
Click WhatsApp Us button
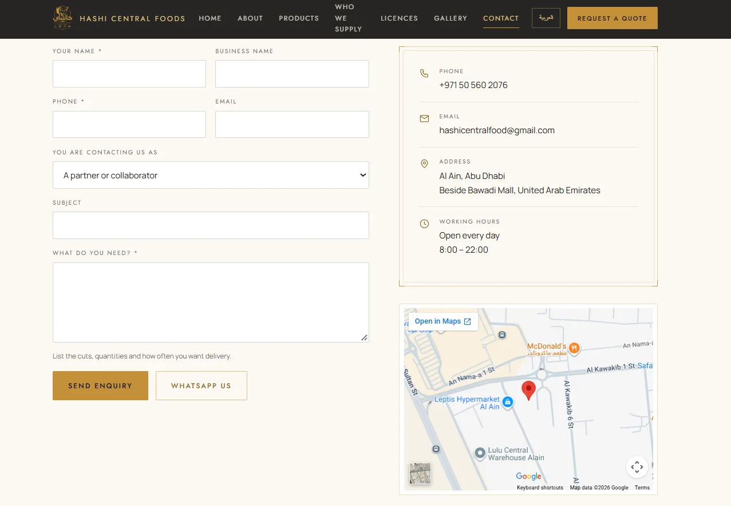201,386
